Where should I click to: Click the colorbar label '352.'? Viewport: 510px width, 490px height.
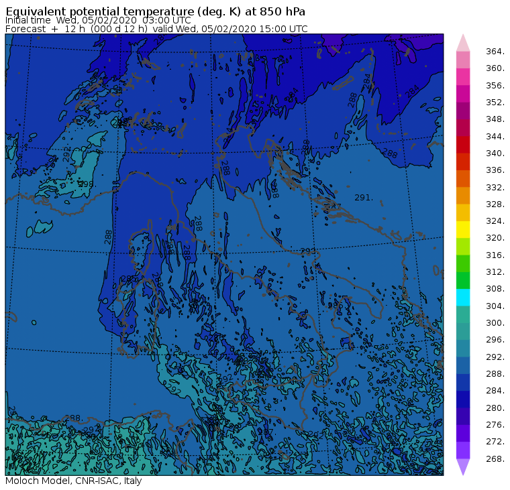coord(495,103)
